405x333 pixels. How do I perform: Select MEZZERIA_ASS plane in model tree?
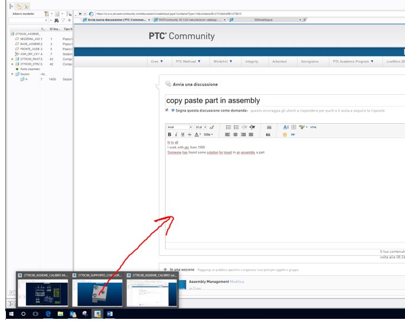pos(28,39)
